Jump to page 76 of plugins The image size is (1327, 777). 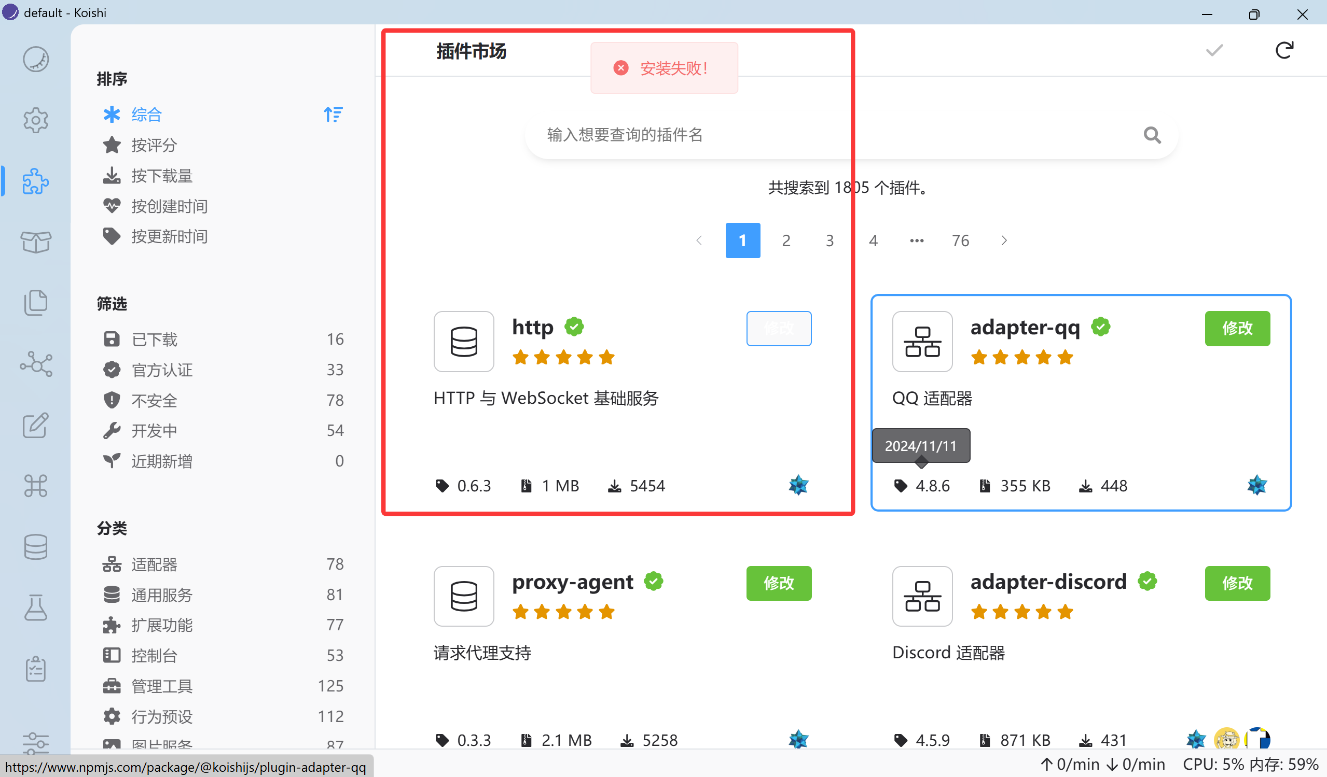(961, 241)
